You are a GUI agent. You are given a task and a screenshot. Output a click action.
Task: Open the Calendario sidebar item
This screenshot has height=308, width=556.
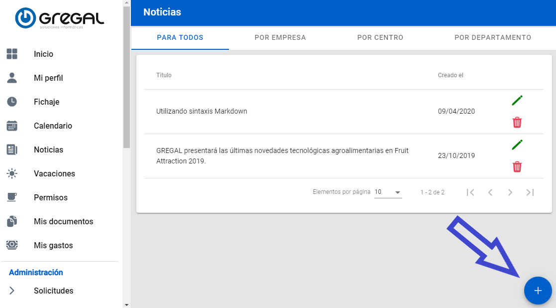tap(53, 126)
